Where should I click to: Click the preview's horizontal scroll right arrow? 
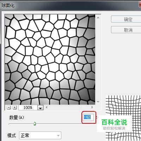(92, 107)
